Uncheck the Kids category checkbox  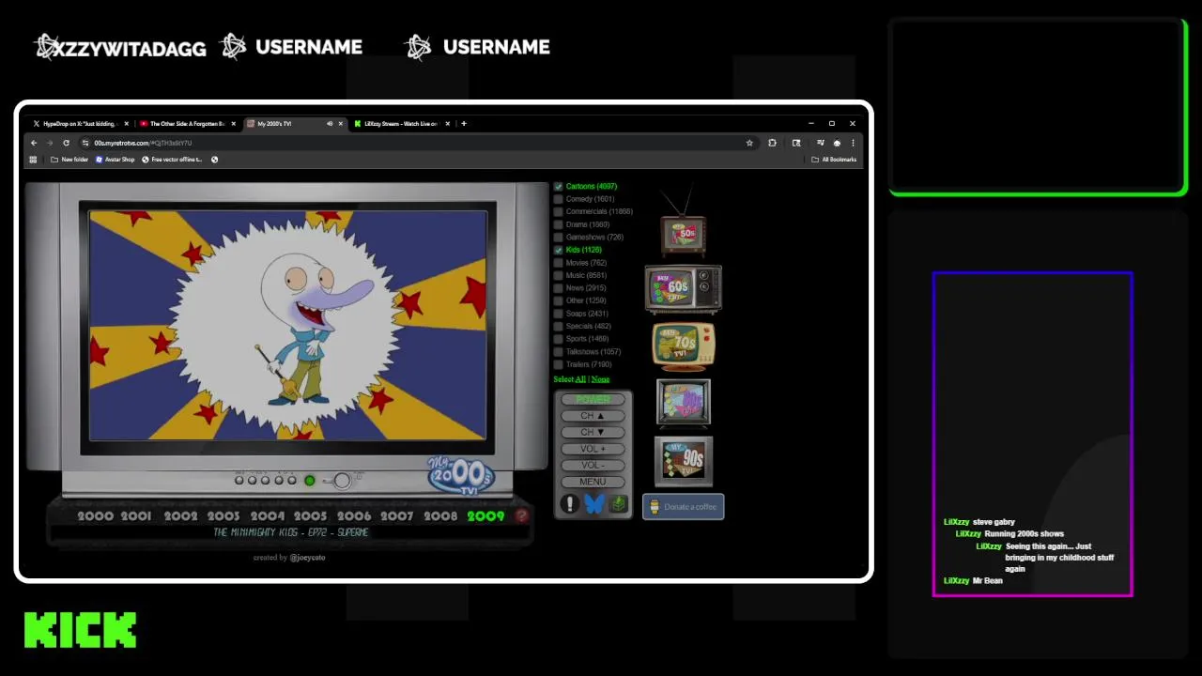(558, 250)
